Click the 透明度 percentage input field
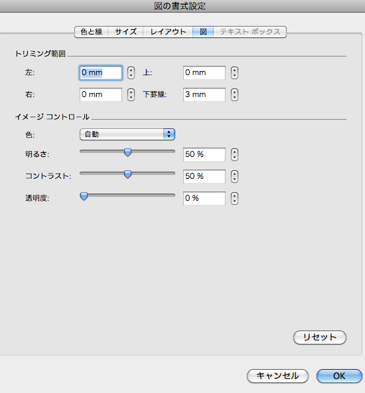The image size is (365, 393). pyautogui.click(x=204, y=198)
